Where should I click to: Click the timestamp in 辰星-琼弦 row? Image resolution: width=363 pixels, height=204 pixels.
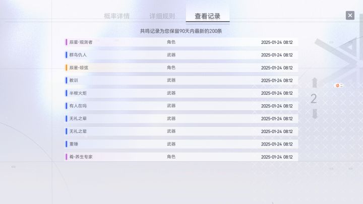tap(277, 68)
